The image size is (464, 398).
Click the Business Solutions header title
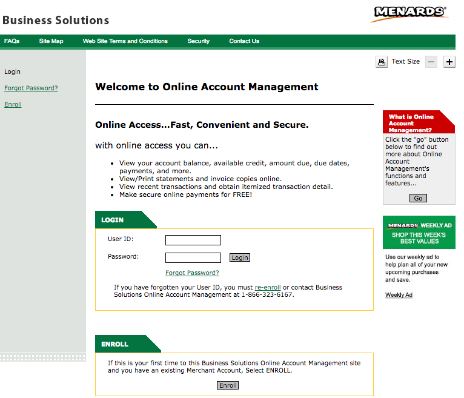coord(56,21)
